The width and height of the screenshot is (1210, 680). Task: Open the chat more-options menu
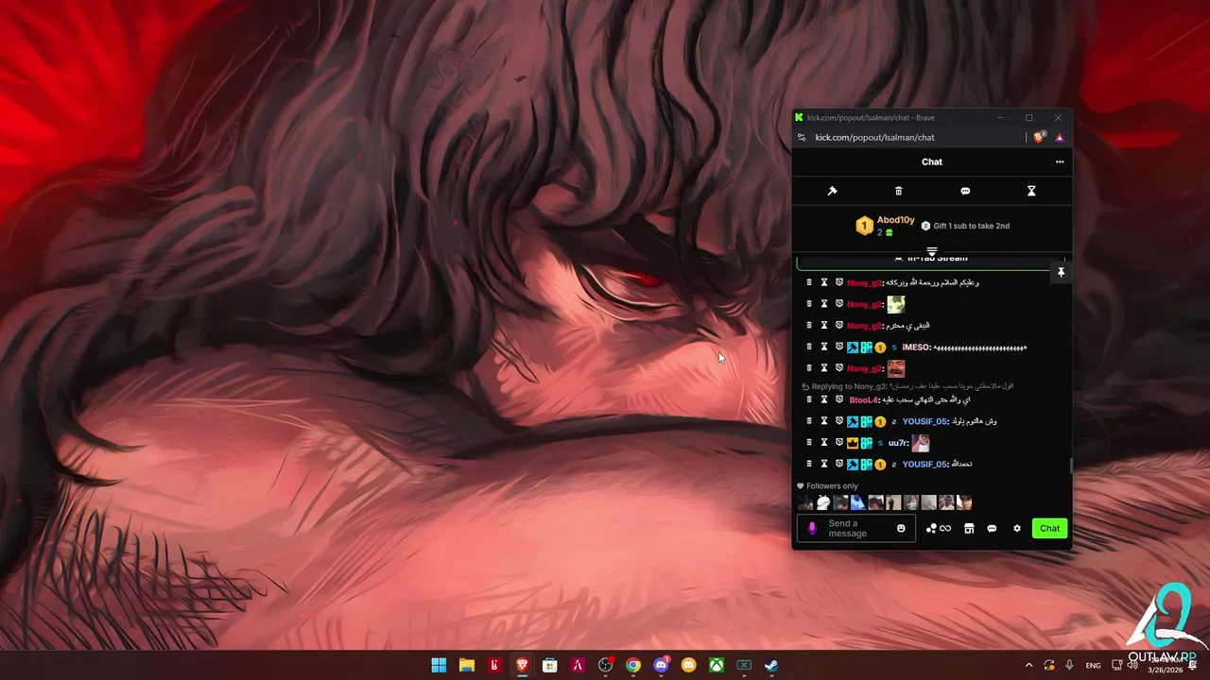click(1060, 161)
